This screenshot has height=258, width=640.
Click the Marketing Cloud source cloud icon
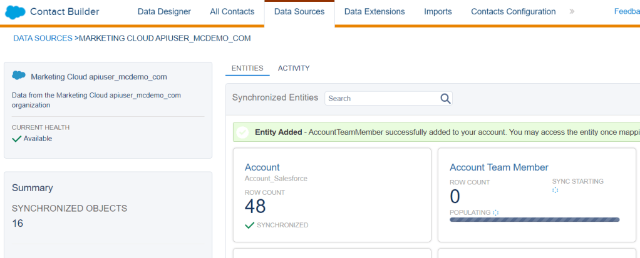(x=19, y=76)
